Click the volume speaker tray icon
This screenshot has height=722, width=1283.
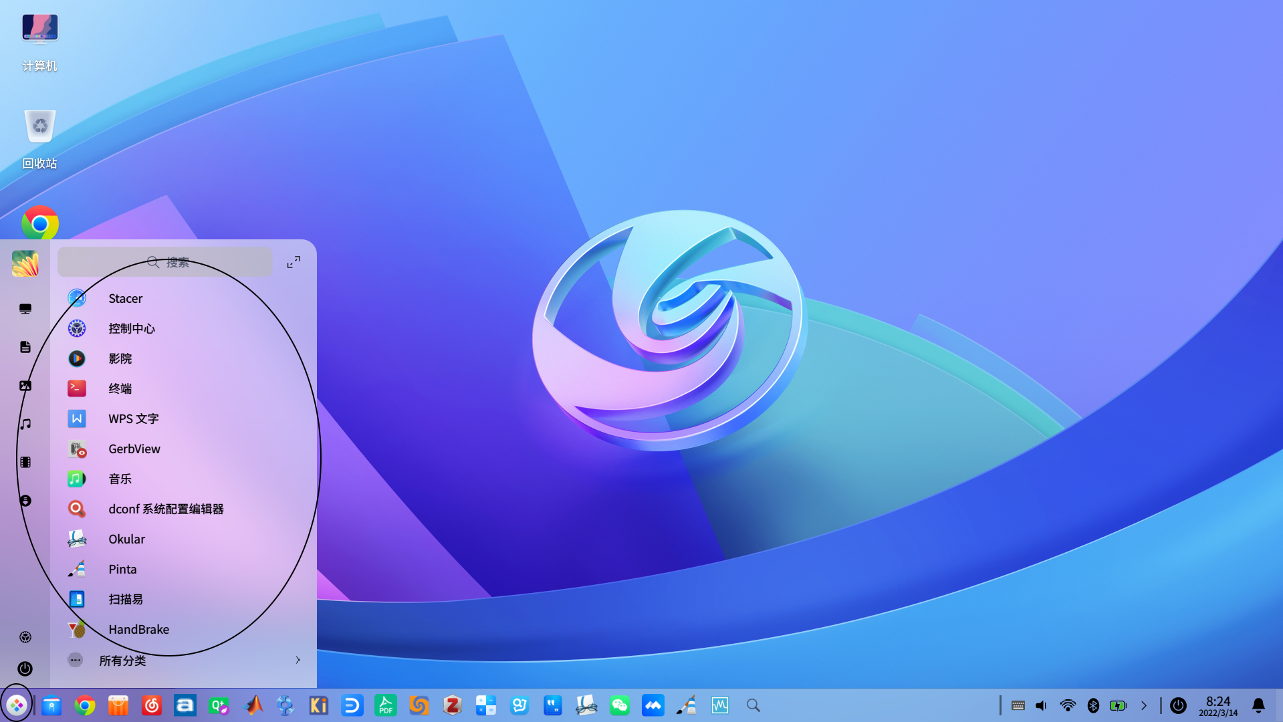pyautogui.click(x=1042, y=705)
